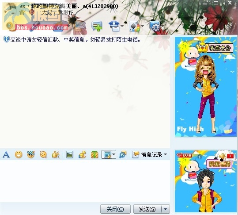The height and width of the screenshot is (215, 238).
Task: Open the boy QQ show avatar image
Action: tap(206, 181)
